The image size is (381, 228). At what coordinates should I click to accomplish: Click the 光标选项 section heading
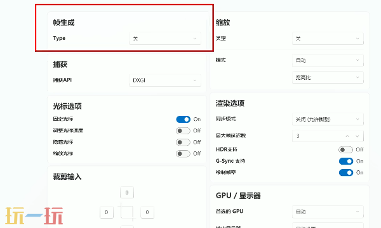point(67,106)
